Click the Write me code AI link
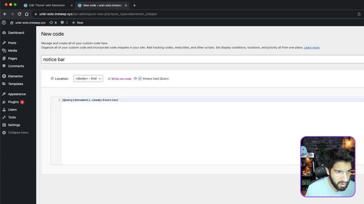 pos(119,79)
